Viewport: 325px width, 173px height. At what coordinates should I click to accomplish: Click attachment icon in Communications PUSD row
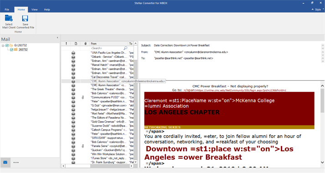pyautogui.click(x=83, y=97)
